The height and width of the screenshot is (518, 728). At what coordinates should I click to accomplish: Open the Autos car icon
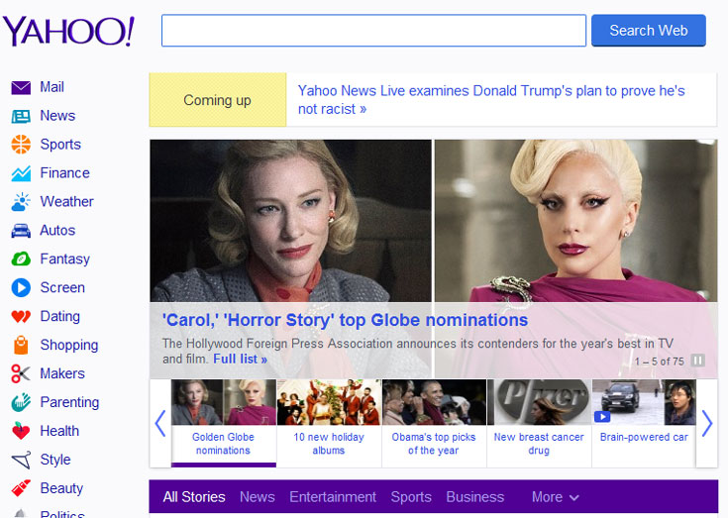pyautogui.click(x=21, y=231)
